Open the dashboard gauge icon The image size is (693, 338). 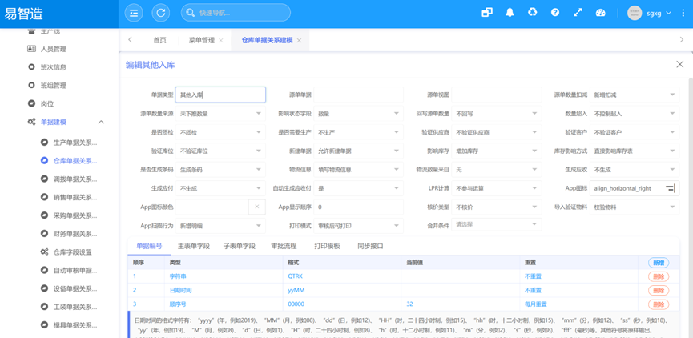600,13
